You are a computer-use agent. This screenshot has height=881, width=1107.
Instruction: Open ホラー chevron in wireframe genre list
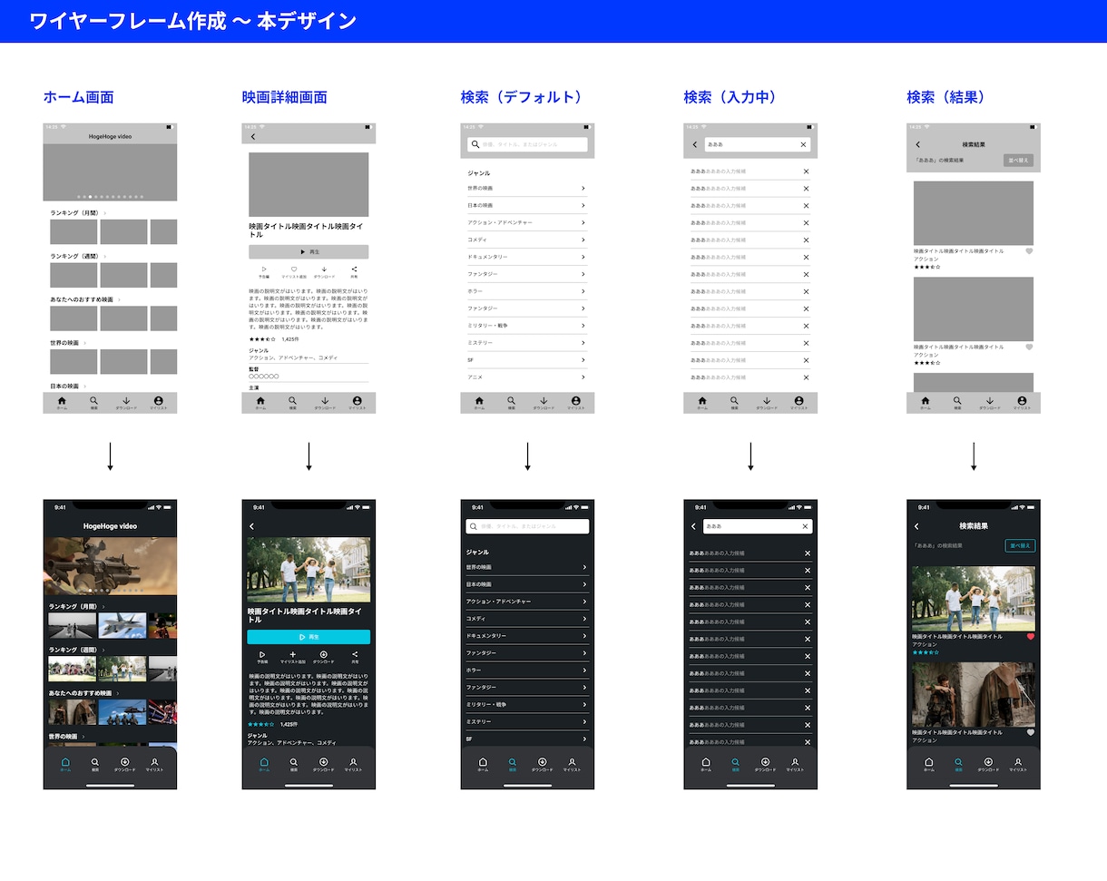point(583,291)
